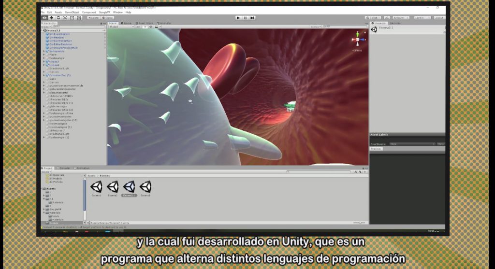495x269 pixels.
Task: Toggle Center pivot mode button
Action: coord(94,18)
